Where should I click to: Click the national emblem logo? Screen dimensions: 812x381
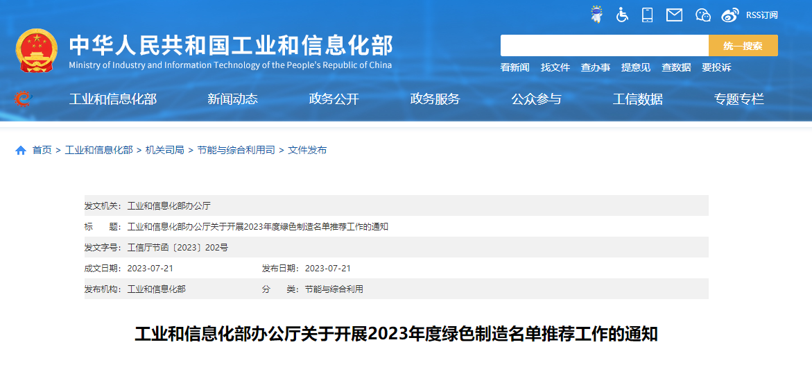37,50
